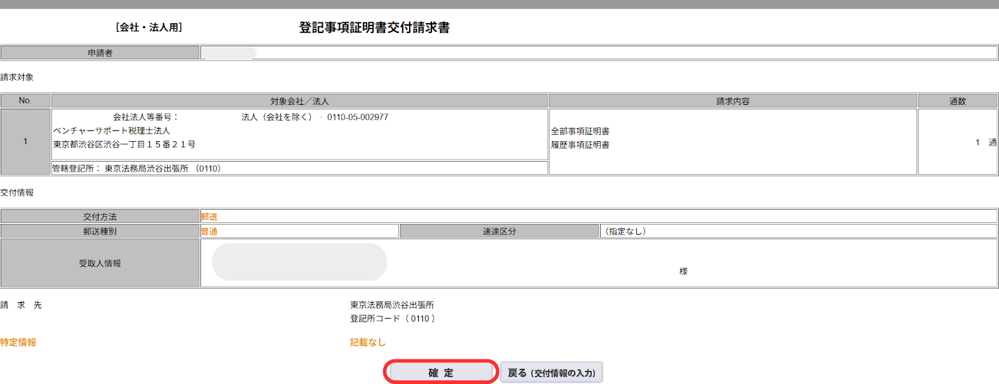Image resolution: width=999 pixels, height=384 pixels.
Task: Click the 東京都渋谷区渋谷 address line
Action: click(124, 144)
